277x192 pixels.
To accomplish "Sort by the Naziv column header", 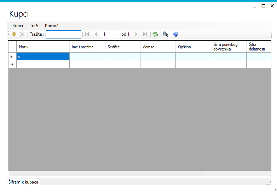I will pos(43,47).
